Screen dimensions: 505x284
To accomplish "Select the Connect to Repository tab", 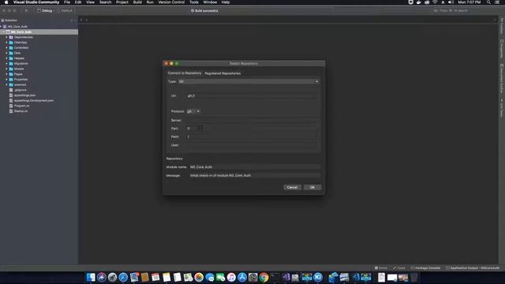I will click(185, 73).
